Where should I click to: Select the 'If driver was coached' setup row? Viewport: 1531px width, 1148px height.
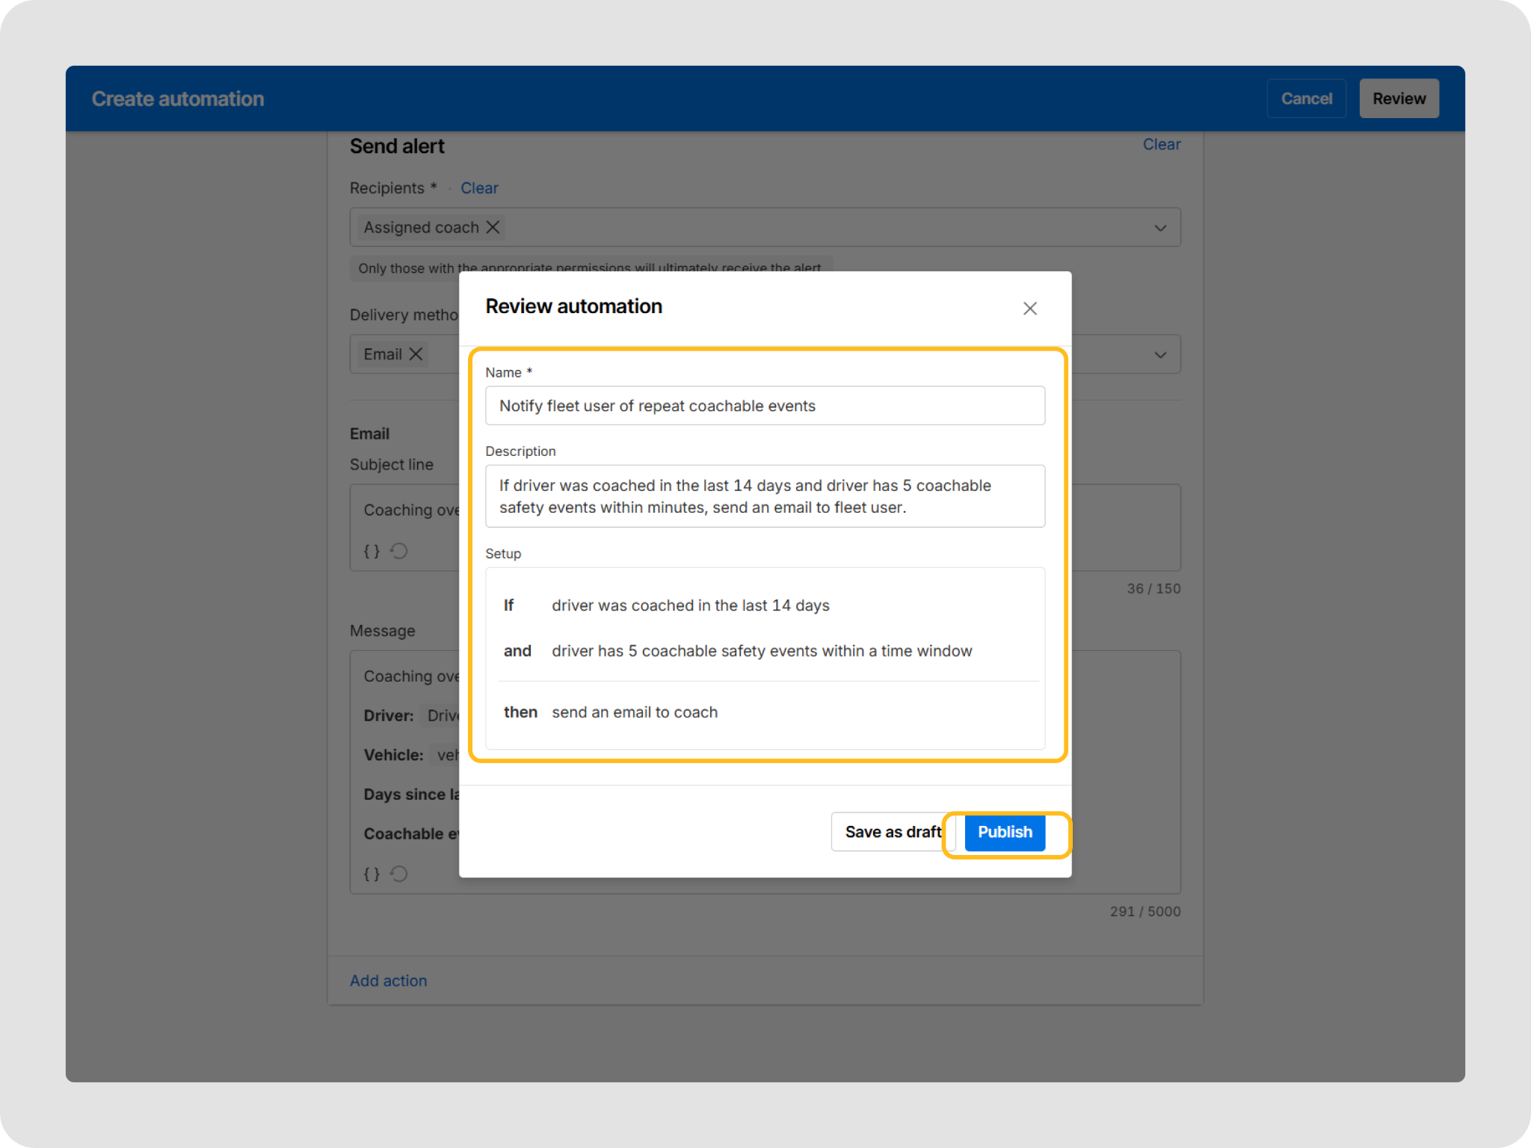[690, 605]
